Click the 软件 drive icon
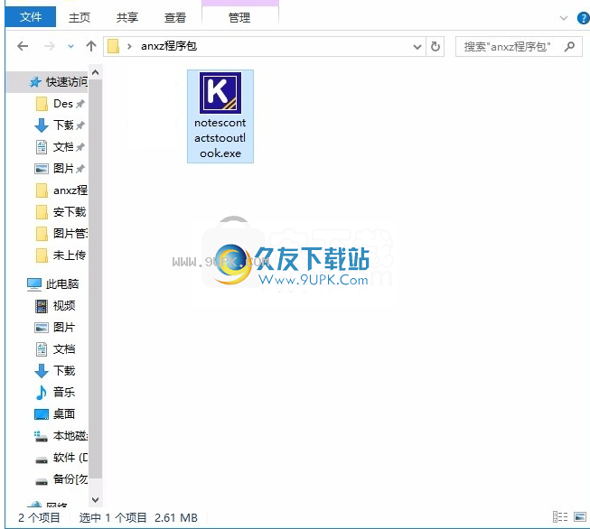 (x=42, y=459)
